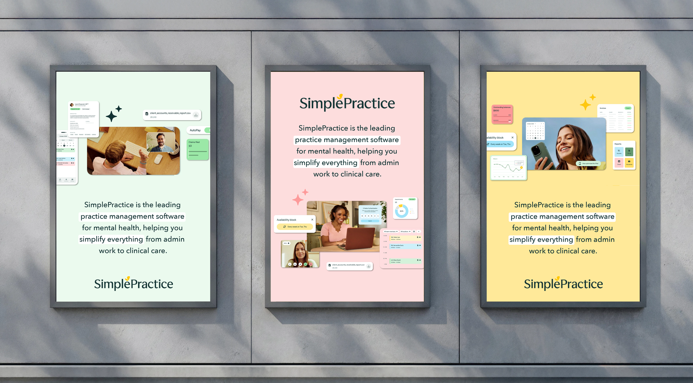Click the video icon on Amar Khan's appointment
The width and height of the screenshot is (693, 383).
[73, 150]
